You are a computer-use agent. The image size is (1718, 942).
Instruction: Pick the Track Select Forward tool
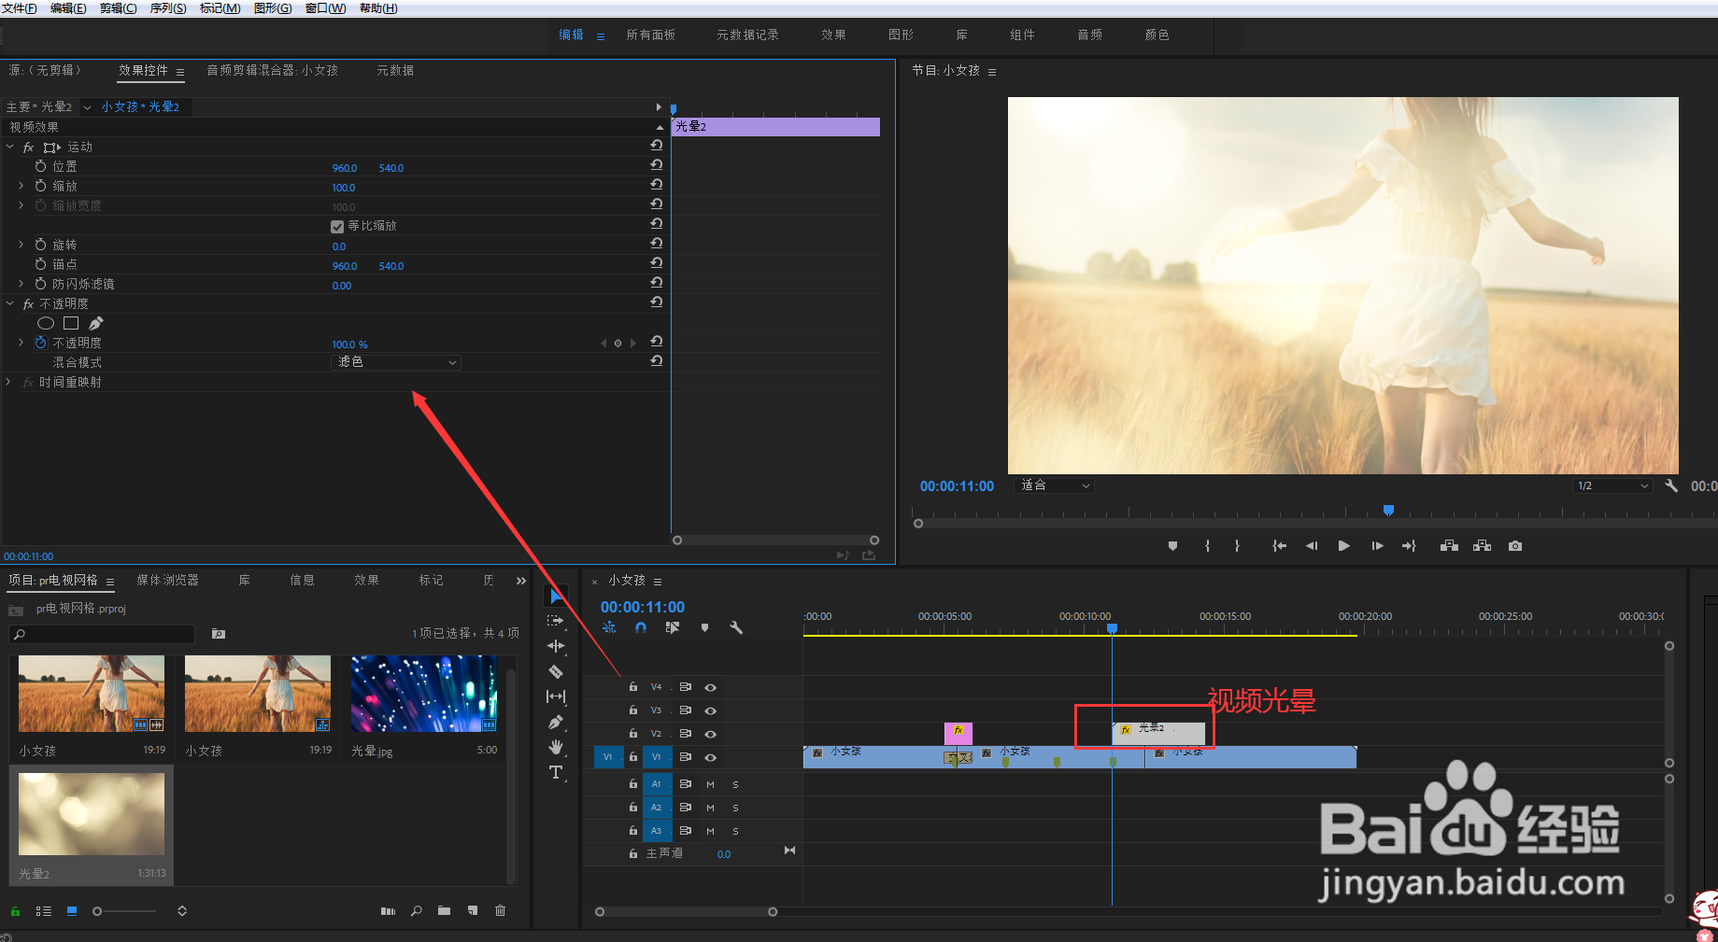tap(556, 621)
